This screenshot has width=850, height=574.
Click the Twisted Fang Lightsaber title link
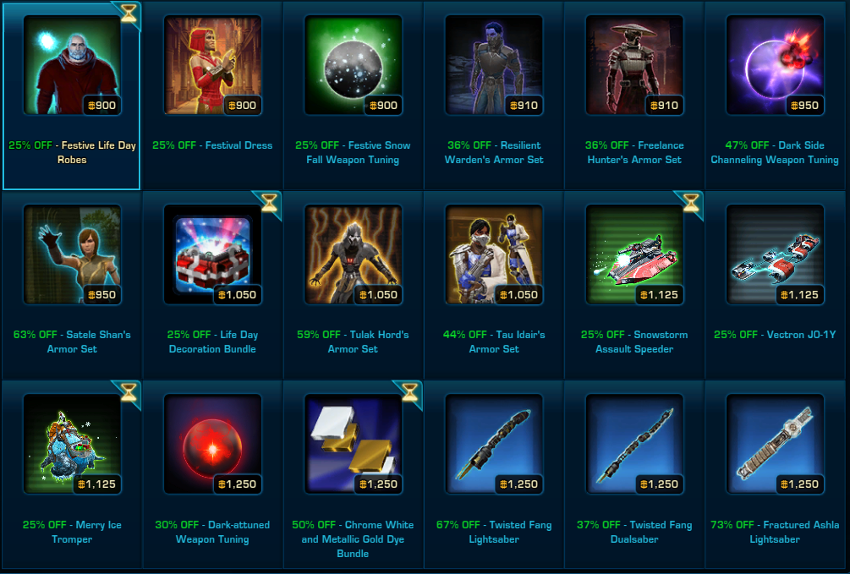click(494, 532)
